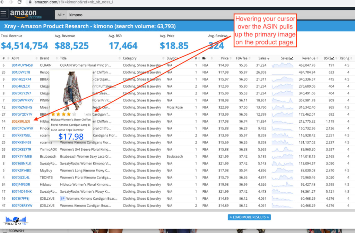
Task: Open sales trend sparkline for B07PD8R8YW
Action: click(x=282, y=206)
